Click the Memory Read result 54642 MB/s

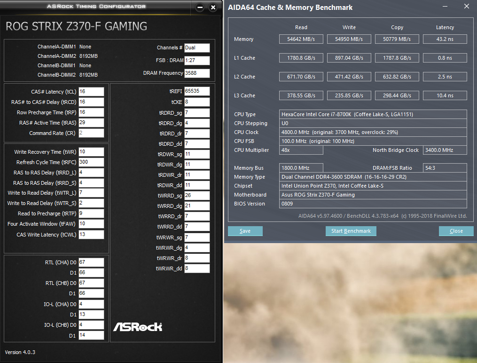tap(301, 39)
